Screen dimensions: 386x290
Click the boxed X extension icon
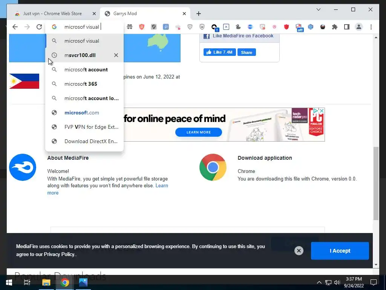pyautogui.click(x=226, y=27)
